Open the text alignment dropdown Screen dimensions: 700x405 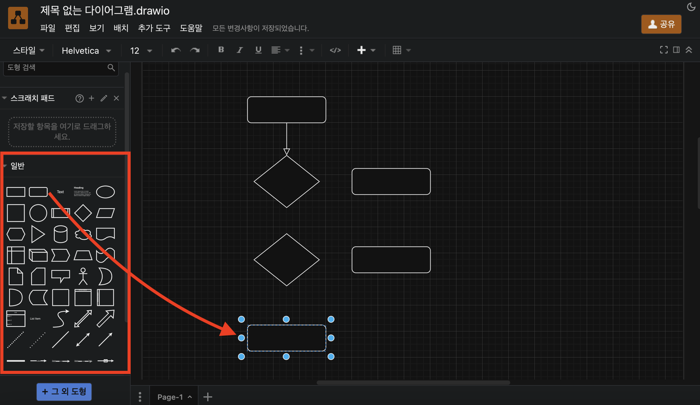point(280,50)
